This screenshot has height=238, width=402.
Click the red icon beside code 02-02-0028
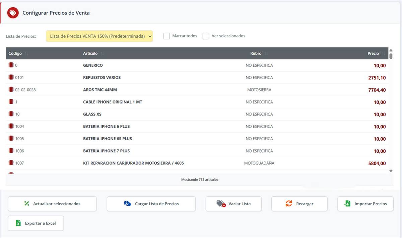[11, 90]
